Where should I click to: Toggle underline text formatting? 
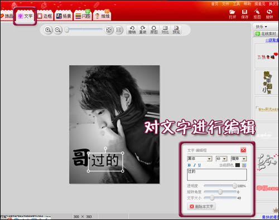click(x=199, y=165)
